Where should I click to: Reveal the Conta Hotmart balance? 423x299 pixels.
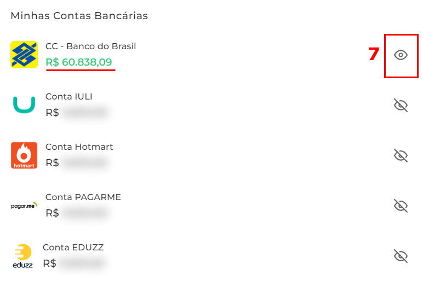[401, 156]
